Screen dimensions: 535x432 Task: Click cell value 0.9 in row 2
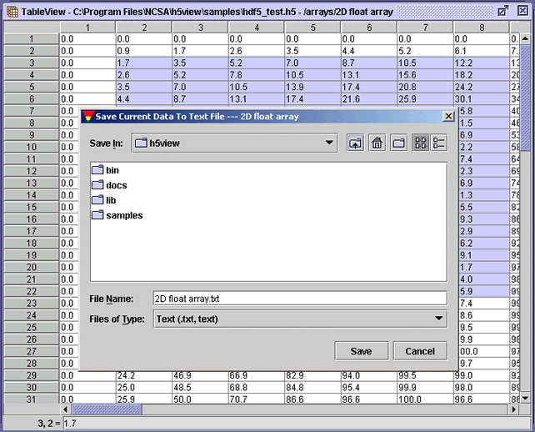click(x=144, y=51)
